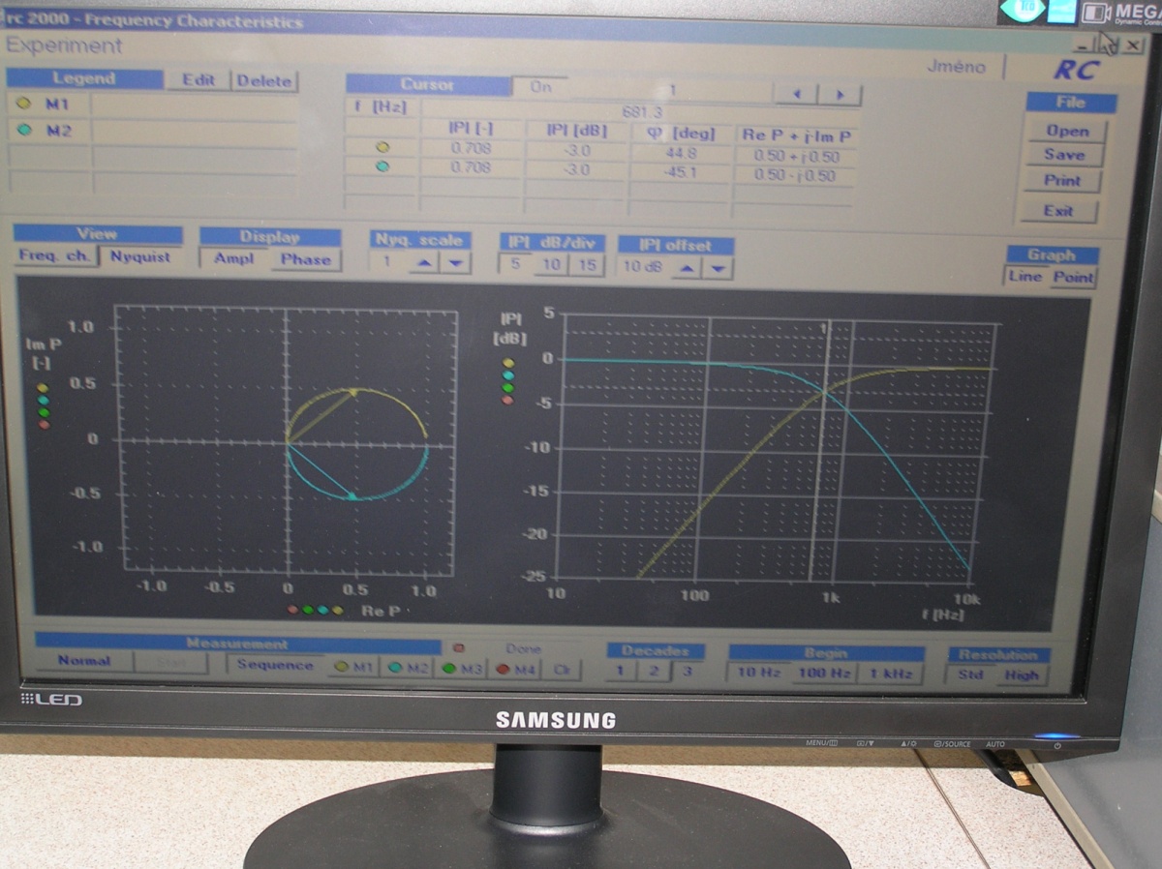Click the Clr clear button
1162x869 pixels.
coord(562,670)
